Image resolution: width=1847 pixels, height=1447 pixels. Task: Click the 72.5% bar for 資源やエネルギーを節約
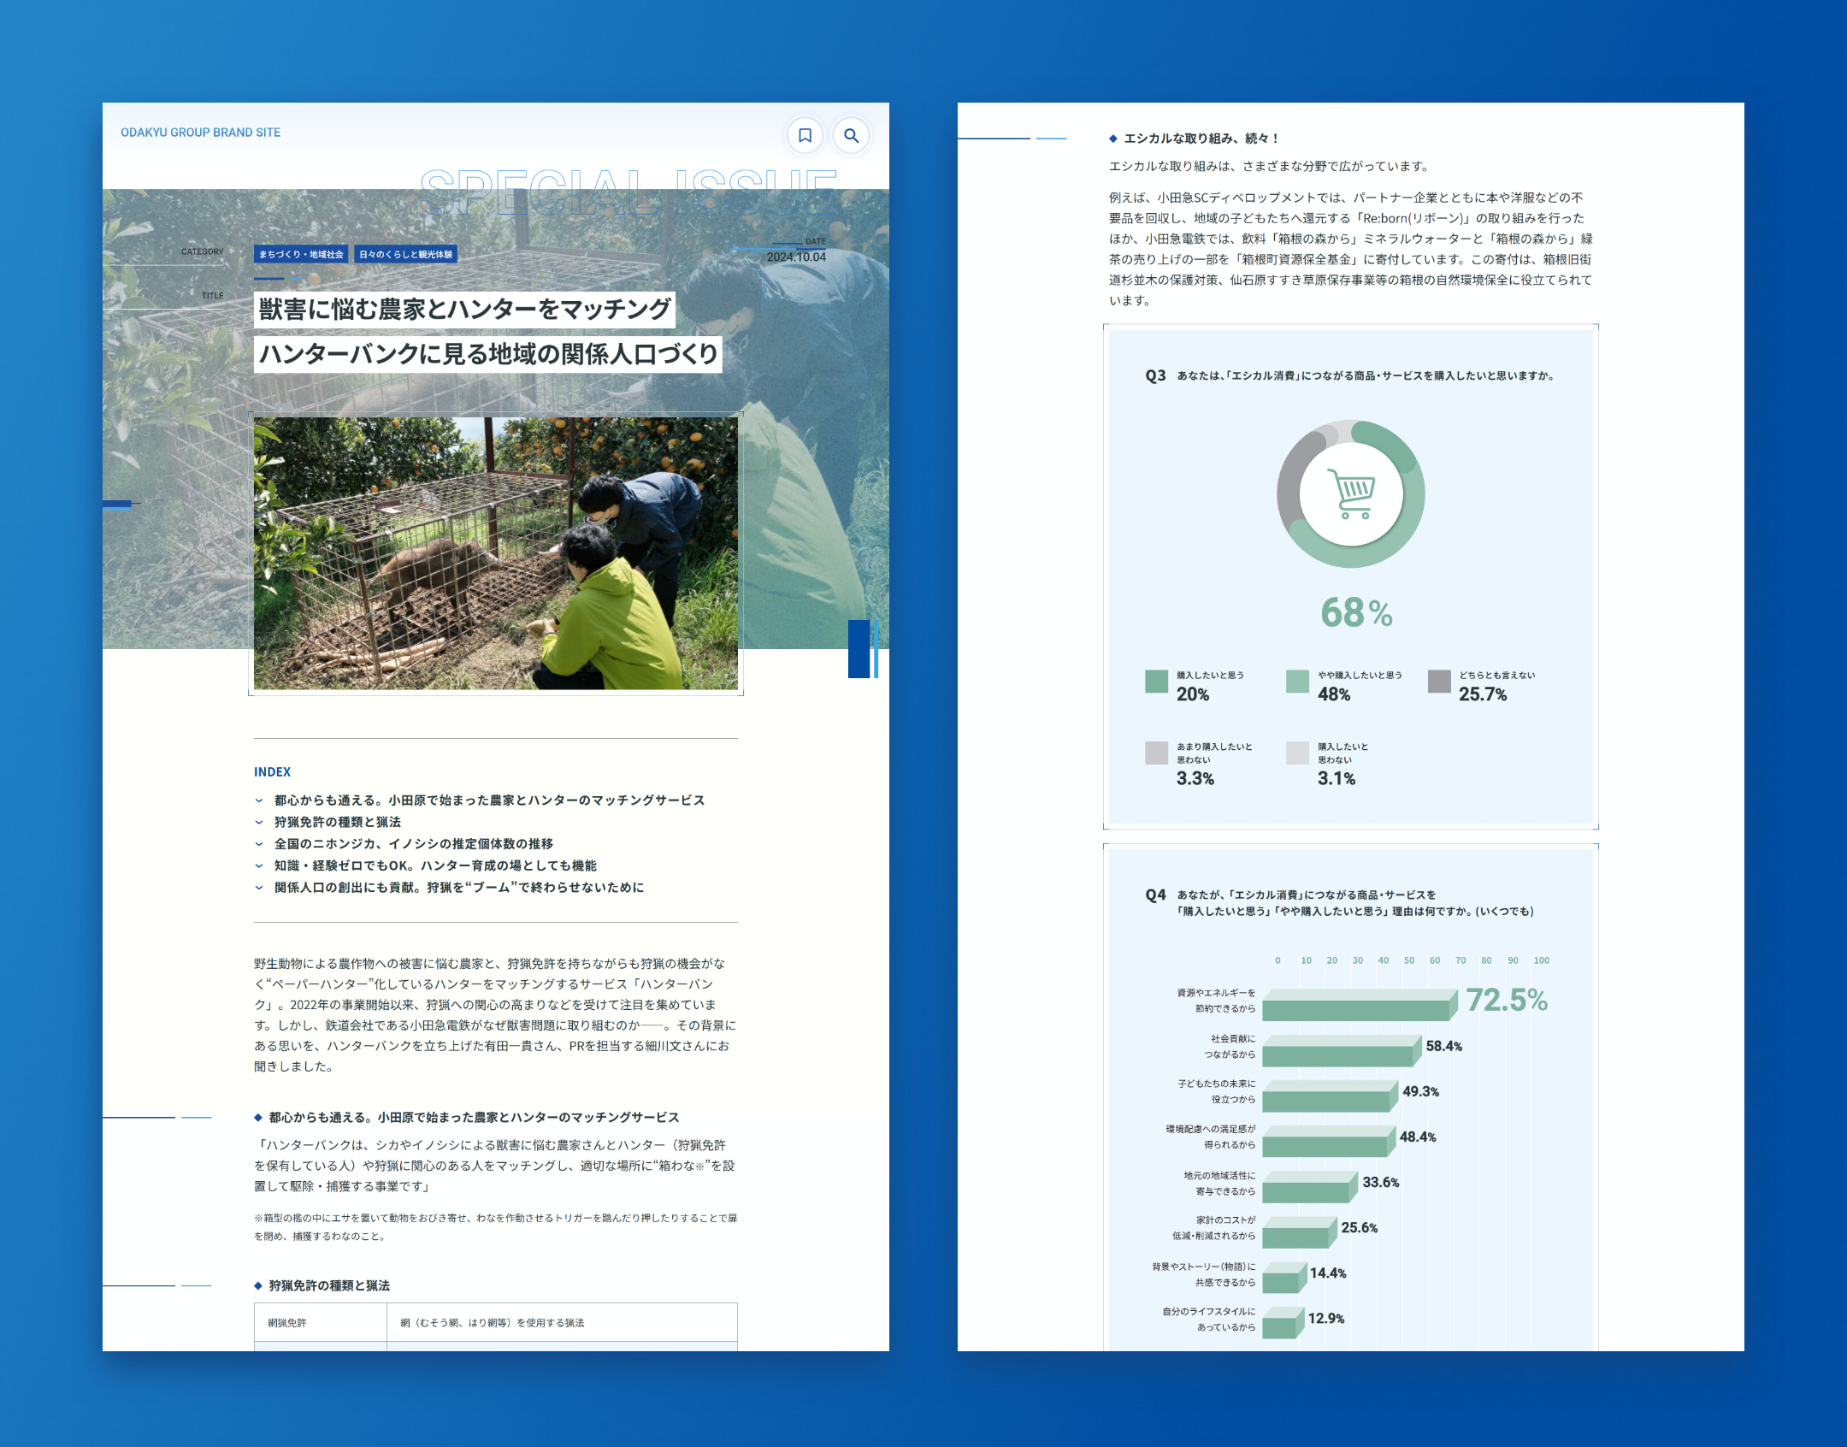coord(1360,1006)
